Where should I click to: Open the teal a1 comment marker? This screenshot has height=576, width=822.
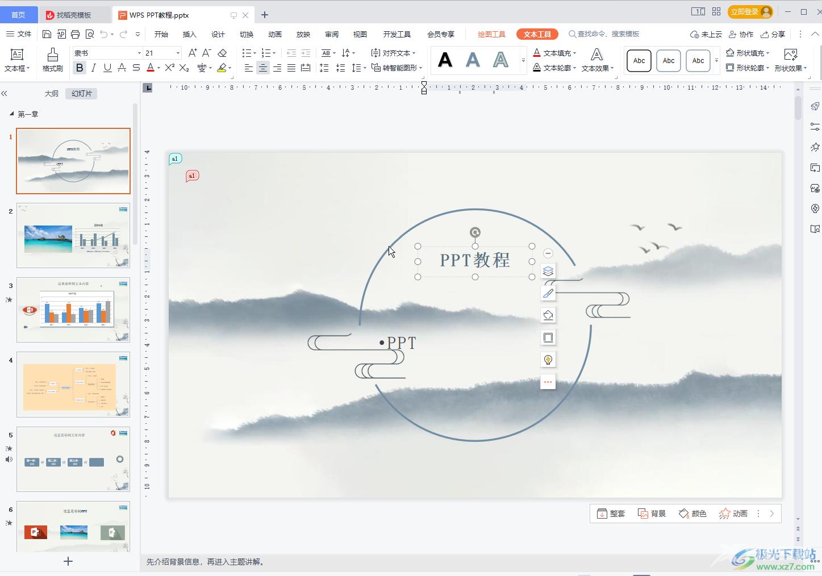(175, 159)
